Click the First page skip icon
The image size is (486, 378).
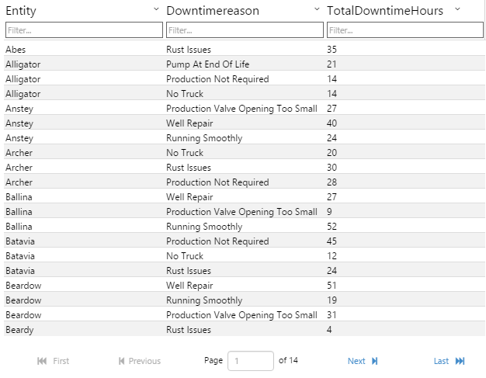pos(42,361)
